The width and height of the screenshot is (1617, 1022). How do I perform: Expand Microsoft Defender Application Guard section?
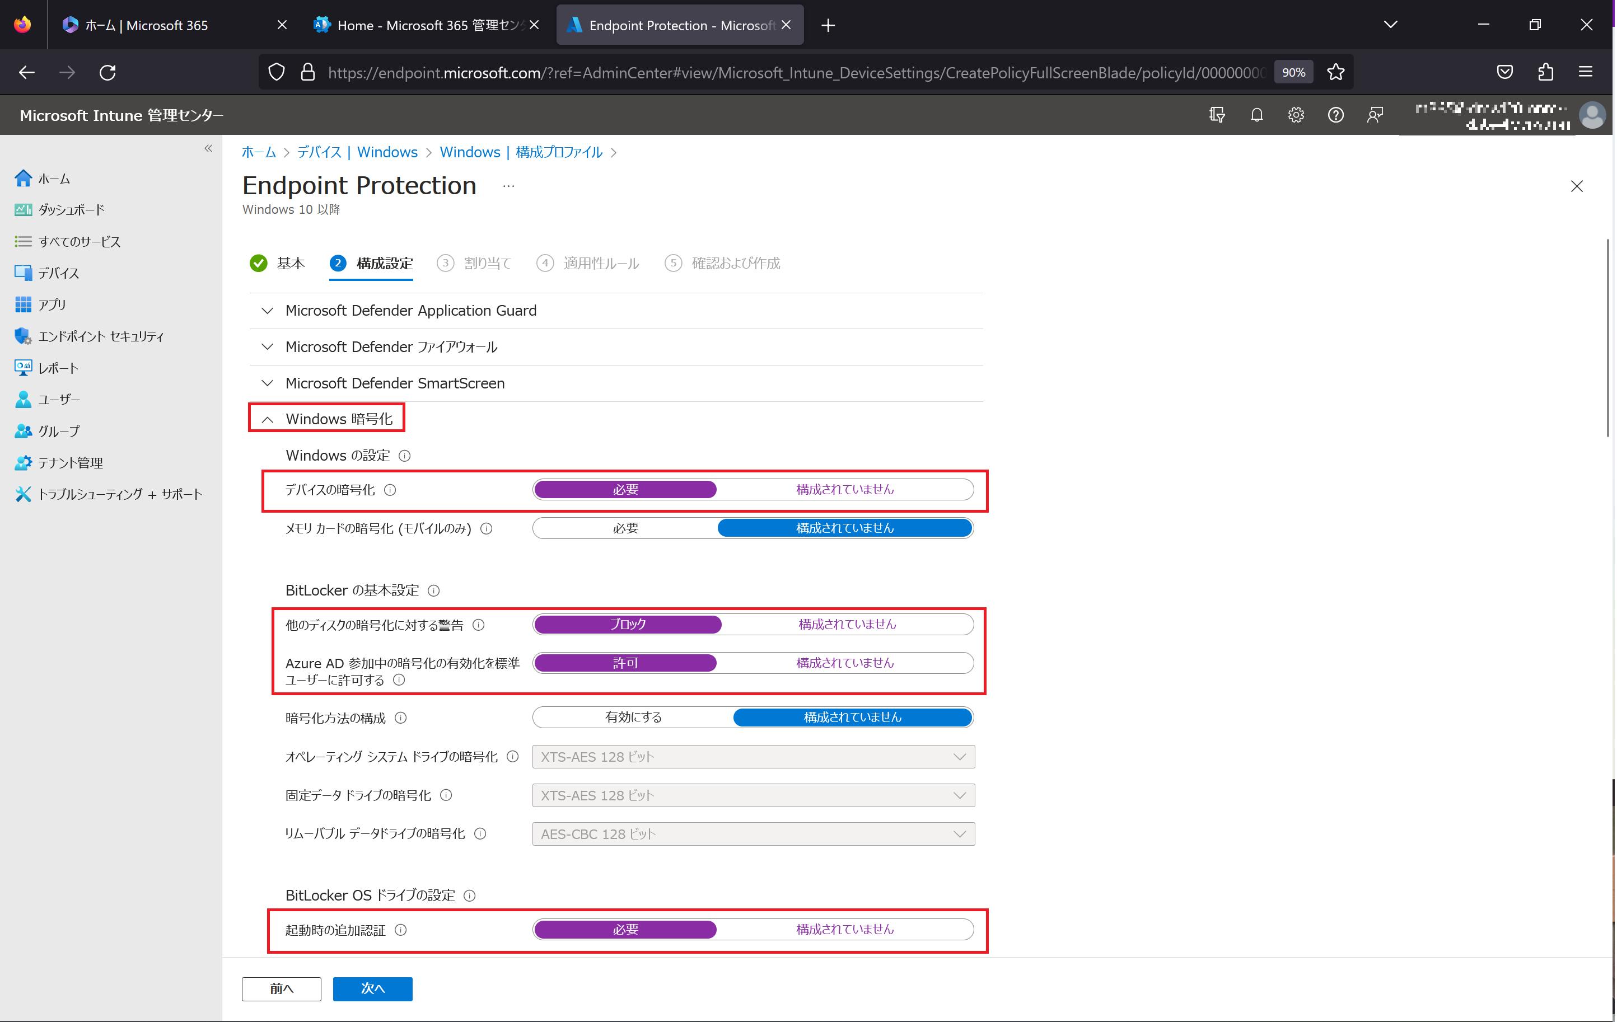[x=616, y=311]
